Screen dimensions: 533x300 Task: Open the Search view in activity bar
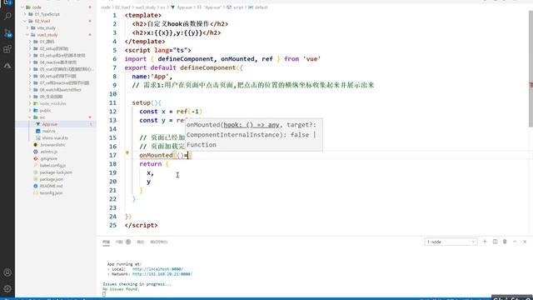(7, 16)
